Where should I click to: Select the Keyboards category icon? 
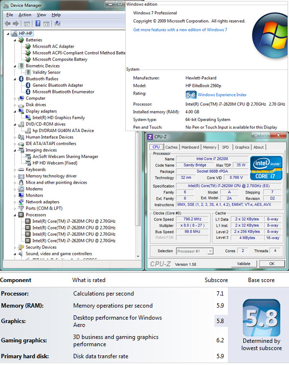(21, 169)
